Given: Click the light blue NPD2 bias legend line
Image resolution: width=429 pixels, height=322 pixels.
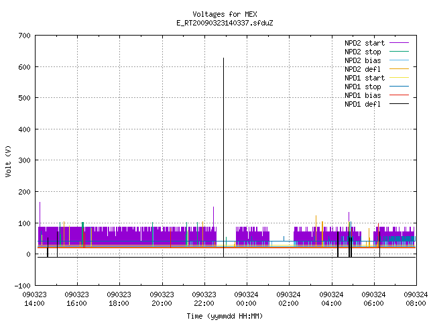Looking at the screenshot, I should (400, 60).
